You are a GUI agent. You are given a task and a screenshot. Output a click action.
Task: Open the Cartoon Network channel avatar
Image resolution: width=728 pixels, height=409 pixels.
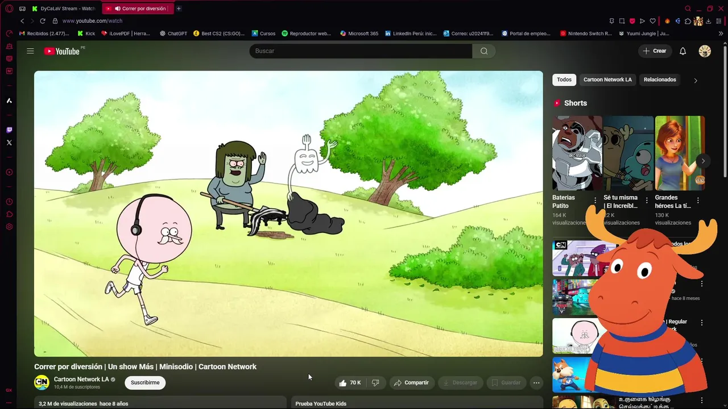coord(42,383)
